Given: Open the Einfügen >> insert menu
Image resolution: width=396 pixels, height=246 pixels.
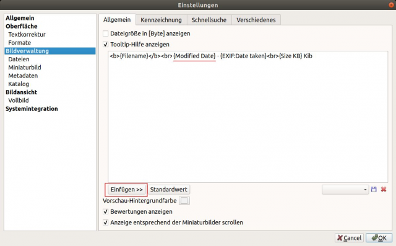Looking at the screenshot, I should [x=126, y=190].
